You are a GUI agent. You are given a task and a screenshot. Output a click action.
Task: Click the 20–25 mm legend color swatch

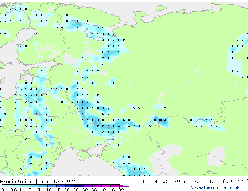(70, 186)
